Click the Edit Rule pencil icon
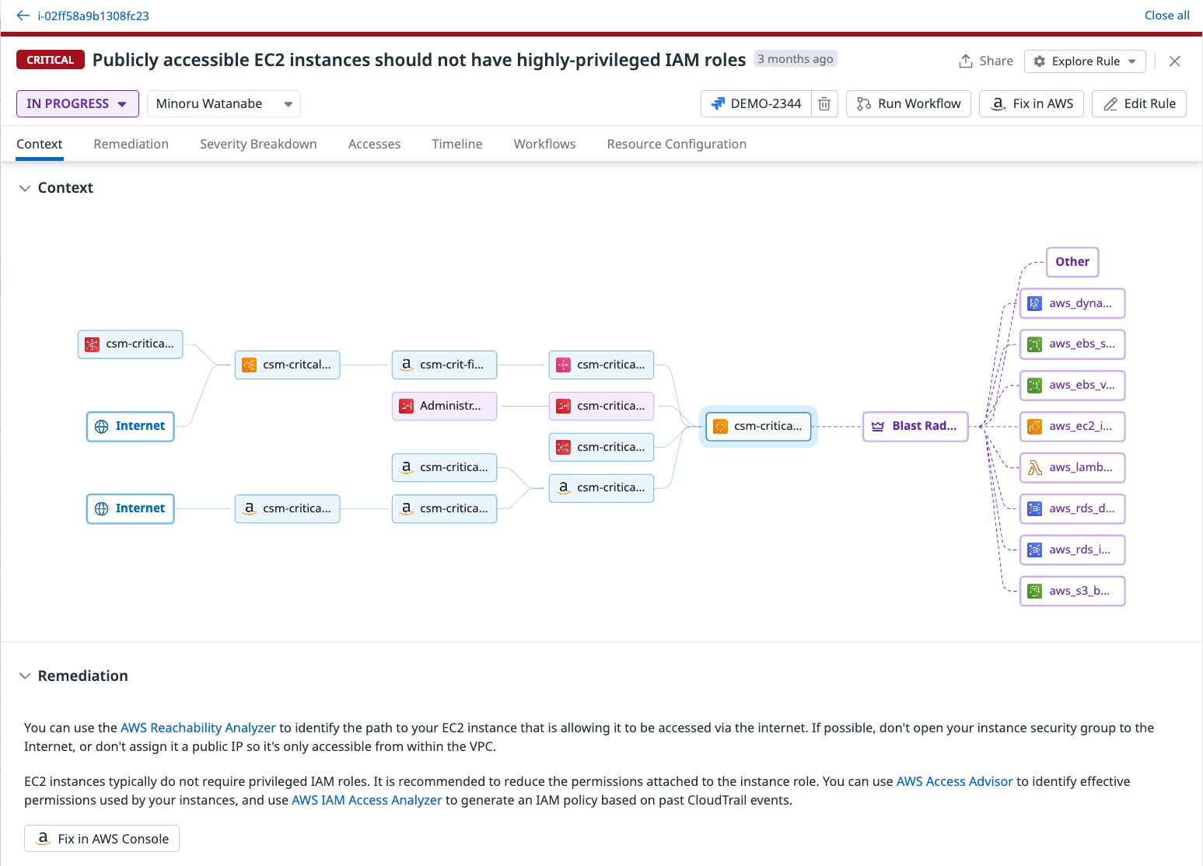This screenshot has width=1203, height=866. [1110, 103]
